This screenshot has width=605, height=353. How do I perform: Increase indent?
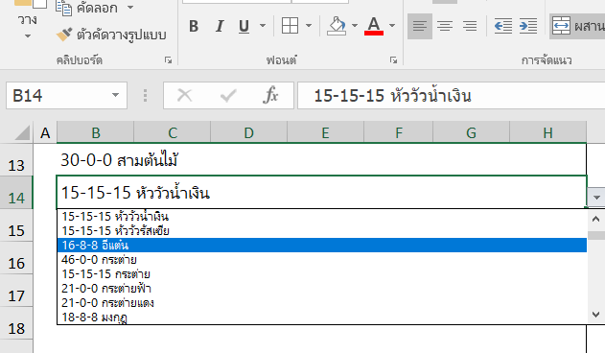click(528, 26)
